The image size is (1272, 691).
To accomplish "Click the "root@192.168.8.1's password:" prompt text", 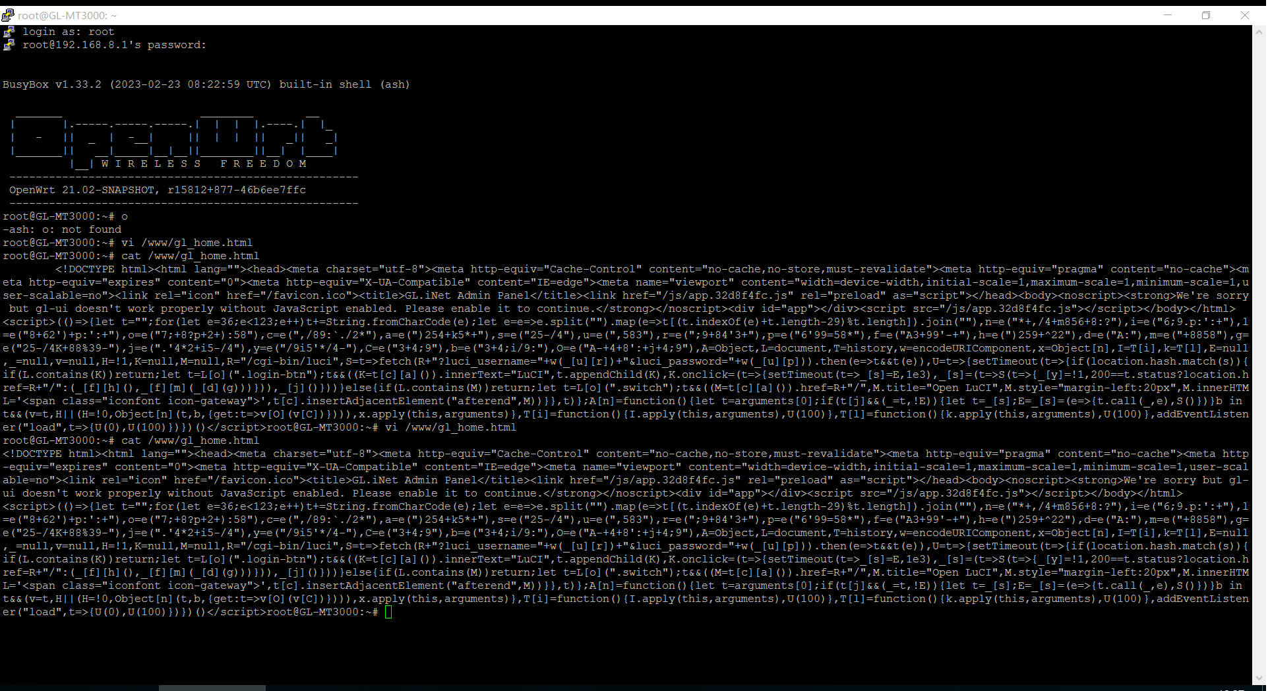I will click(x=114, y=45).
